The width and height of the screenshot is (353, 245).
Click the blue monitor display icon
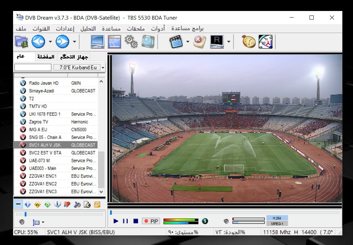click(98, 42)
